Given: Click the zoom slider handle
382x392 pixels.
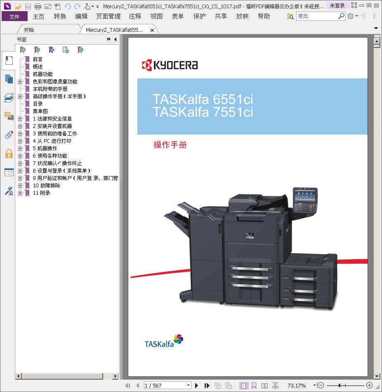Looking at the screenshot, I should (339, 385).
